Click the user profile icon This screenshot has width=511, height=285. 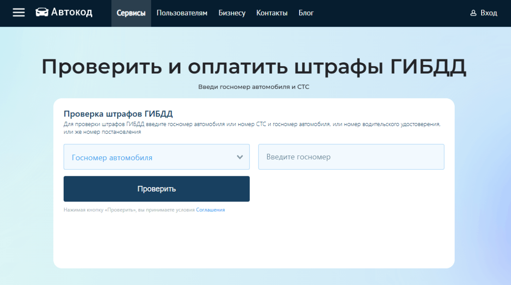point(473,13)
